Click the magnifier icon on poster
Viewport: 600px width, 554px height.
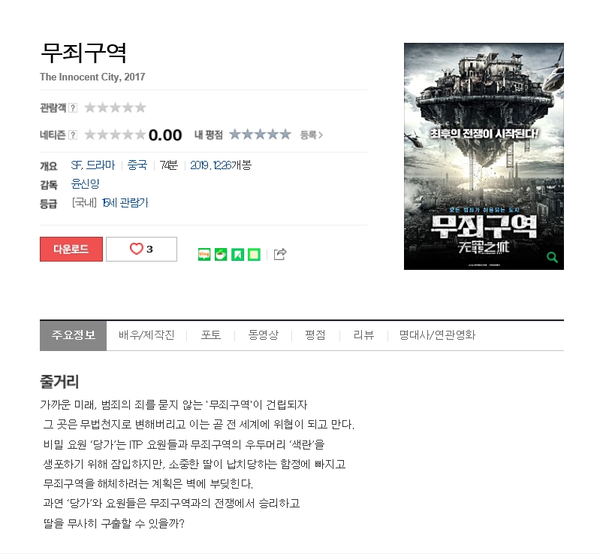[552, 257]
